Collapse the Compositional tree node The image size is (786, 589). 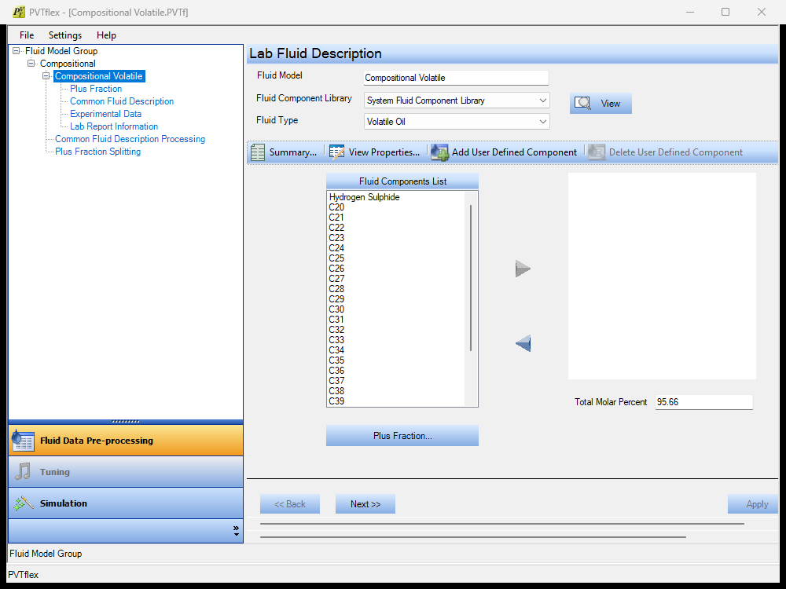coord(31,63)
